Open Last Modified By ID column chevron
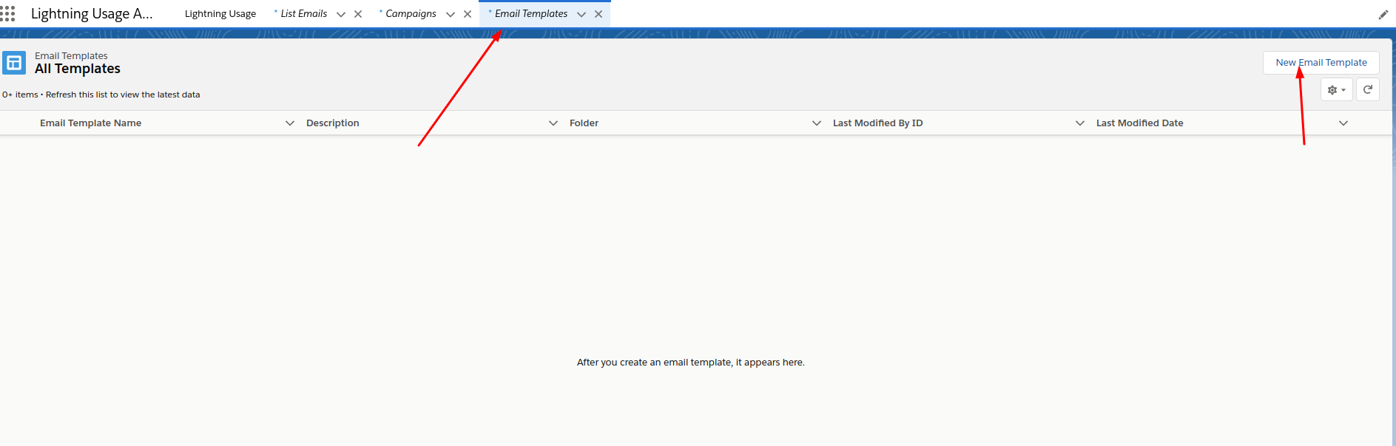This screenshot has width=1396, height=446. click(1080, 123)
